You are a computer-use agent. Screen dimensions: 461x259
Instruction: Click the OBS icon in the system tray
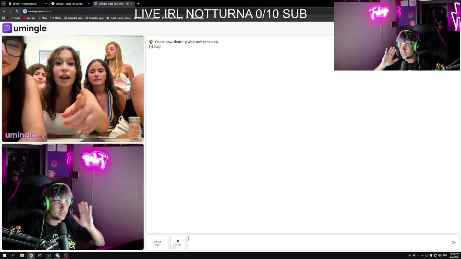[x=427, y=255]
